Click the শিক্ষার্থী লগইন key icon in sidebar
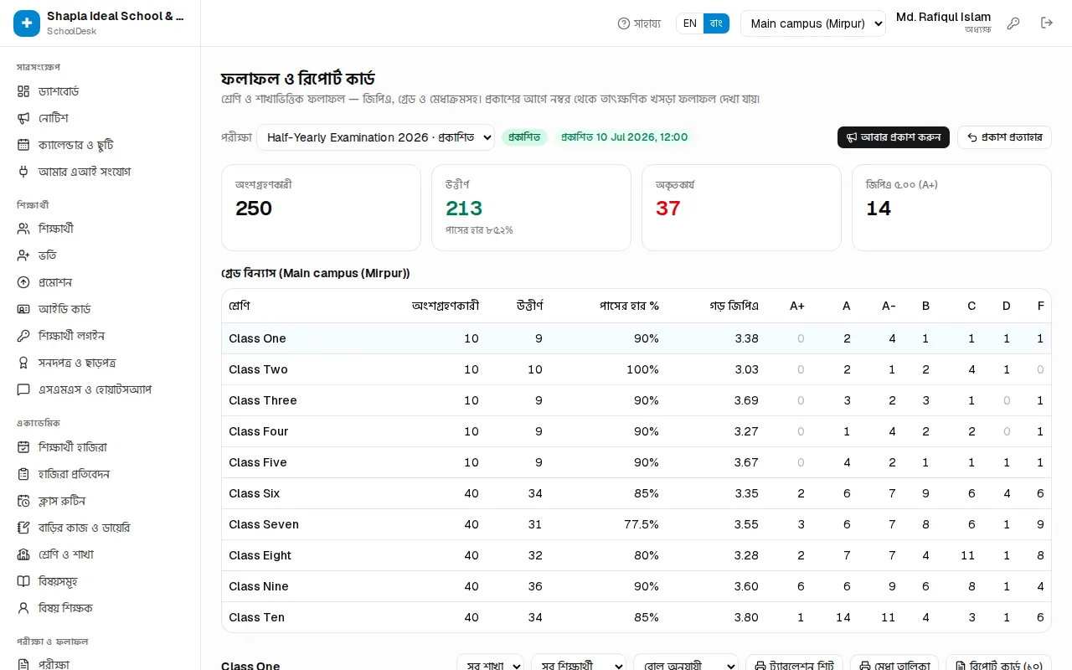This screenshot has height=670, width=1072. point(23,336)
